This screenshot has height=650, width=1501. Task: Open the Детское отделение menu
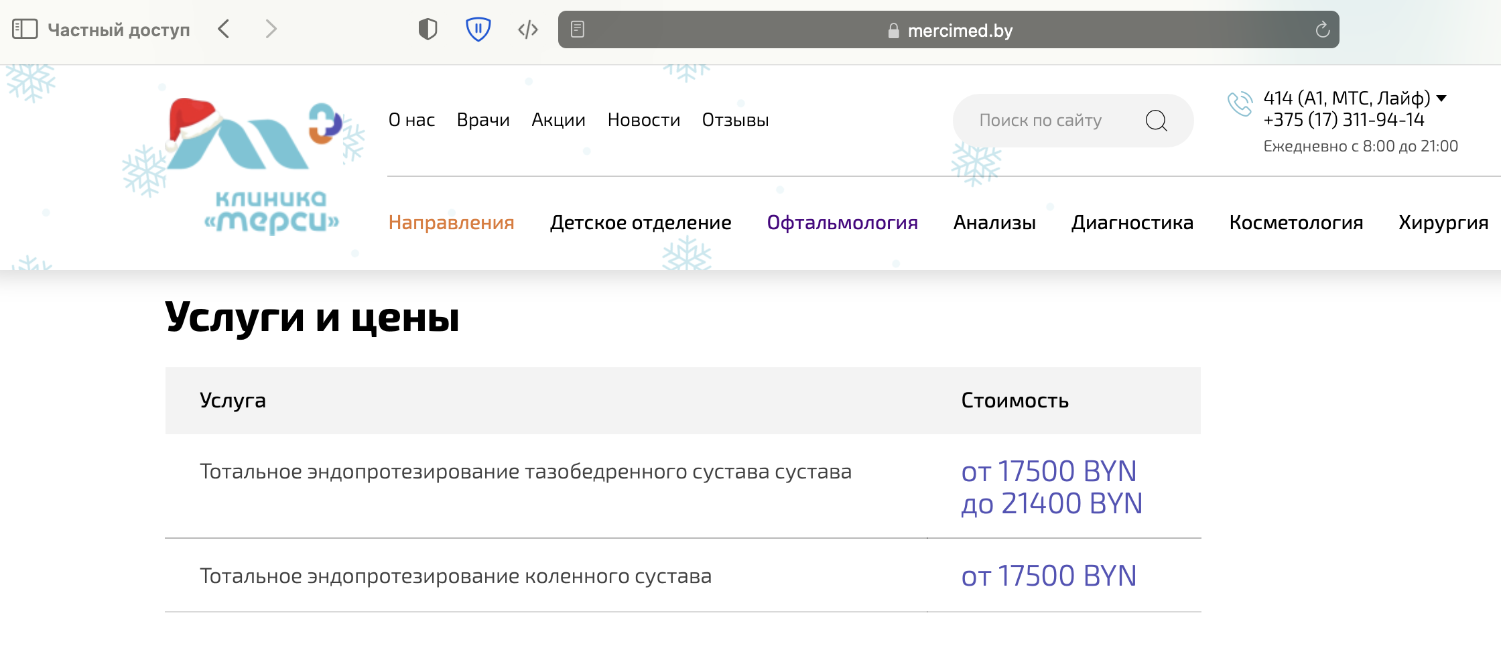(641, 222)
